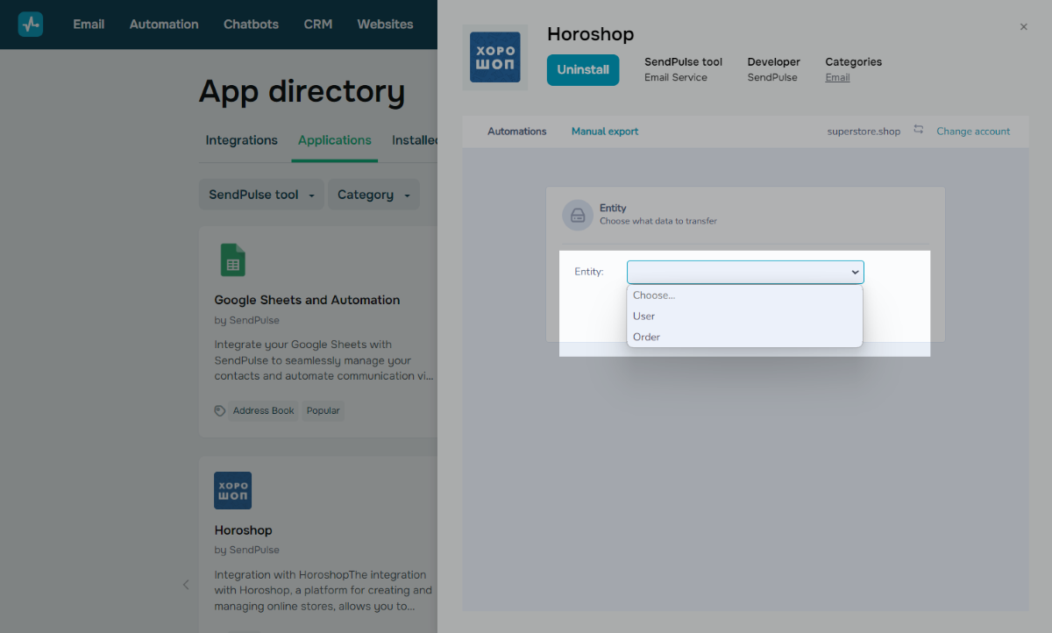The height and width of the screenshot is (633, 1052).
Task: Click the Horoshop panel title
Action: [x=591, y=34]
